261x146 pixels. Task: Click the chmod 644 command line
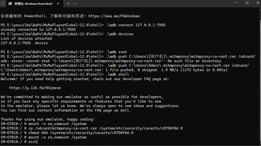coord(67,133)
